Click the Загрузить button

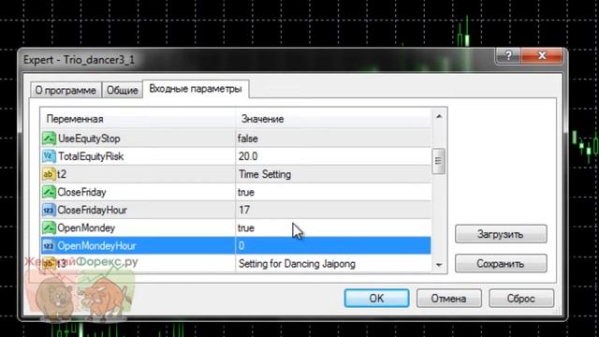[x=501, y=234]
